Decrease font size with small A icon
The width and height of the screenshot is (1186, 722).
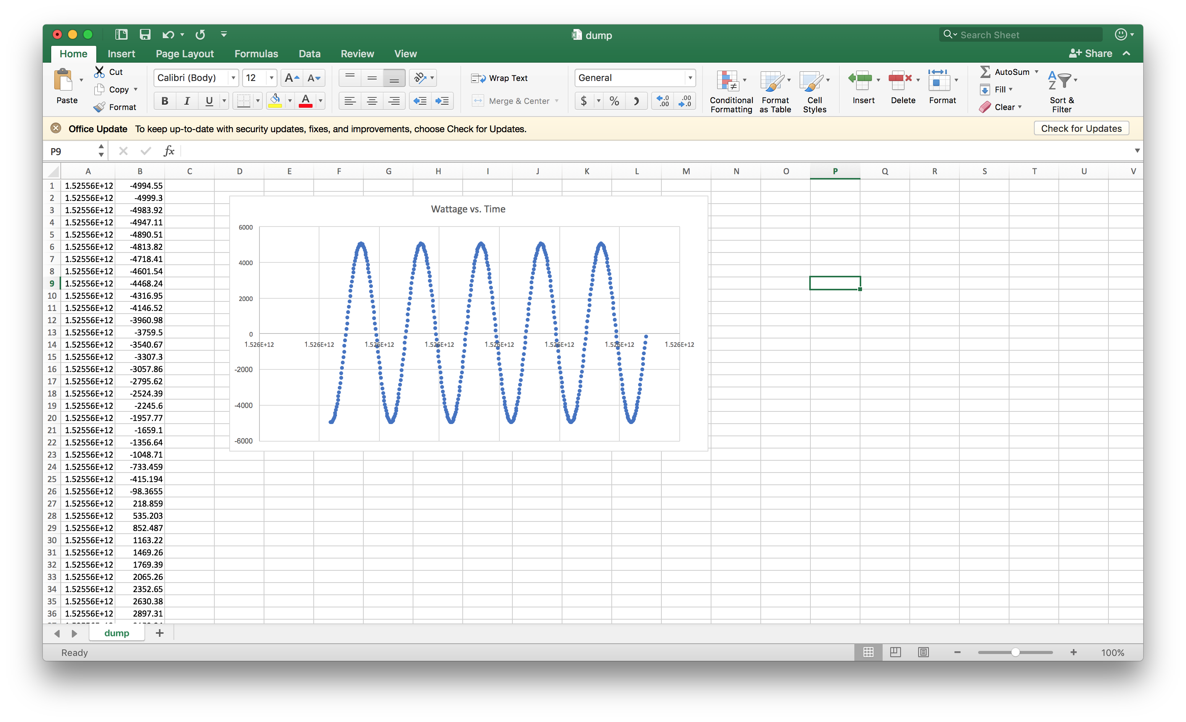click(x=314, y=78)
